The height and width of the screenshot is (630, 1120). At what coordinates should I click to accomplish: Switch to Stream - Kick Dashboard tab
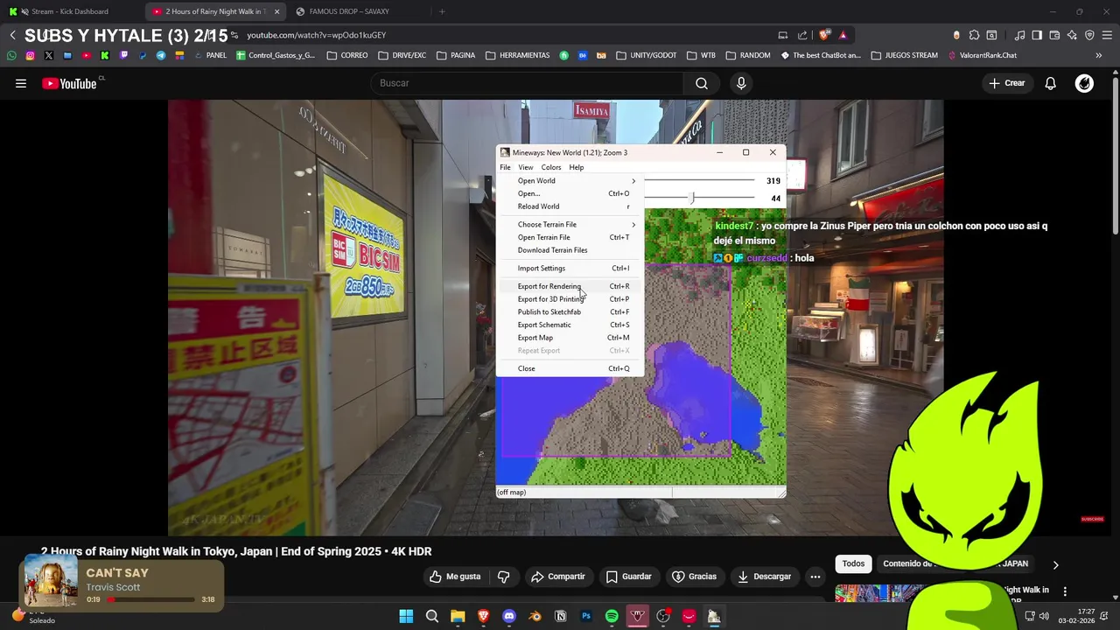tap(70, 11)
